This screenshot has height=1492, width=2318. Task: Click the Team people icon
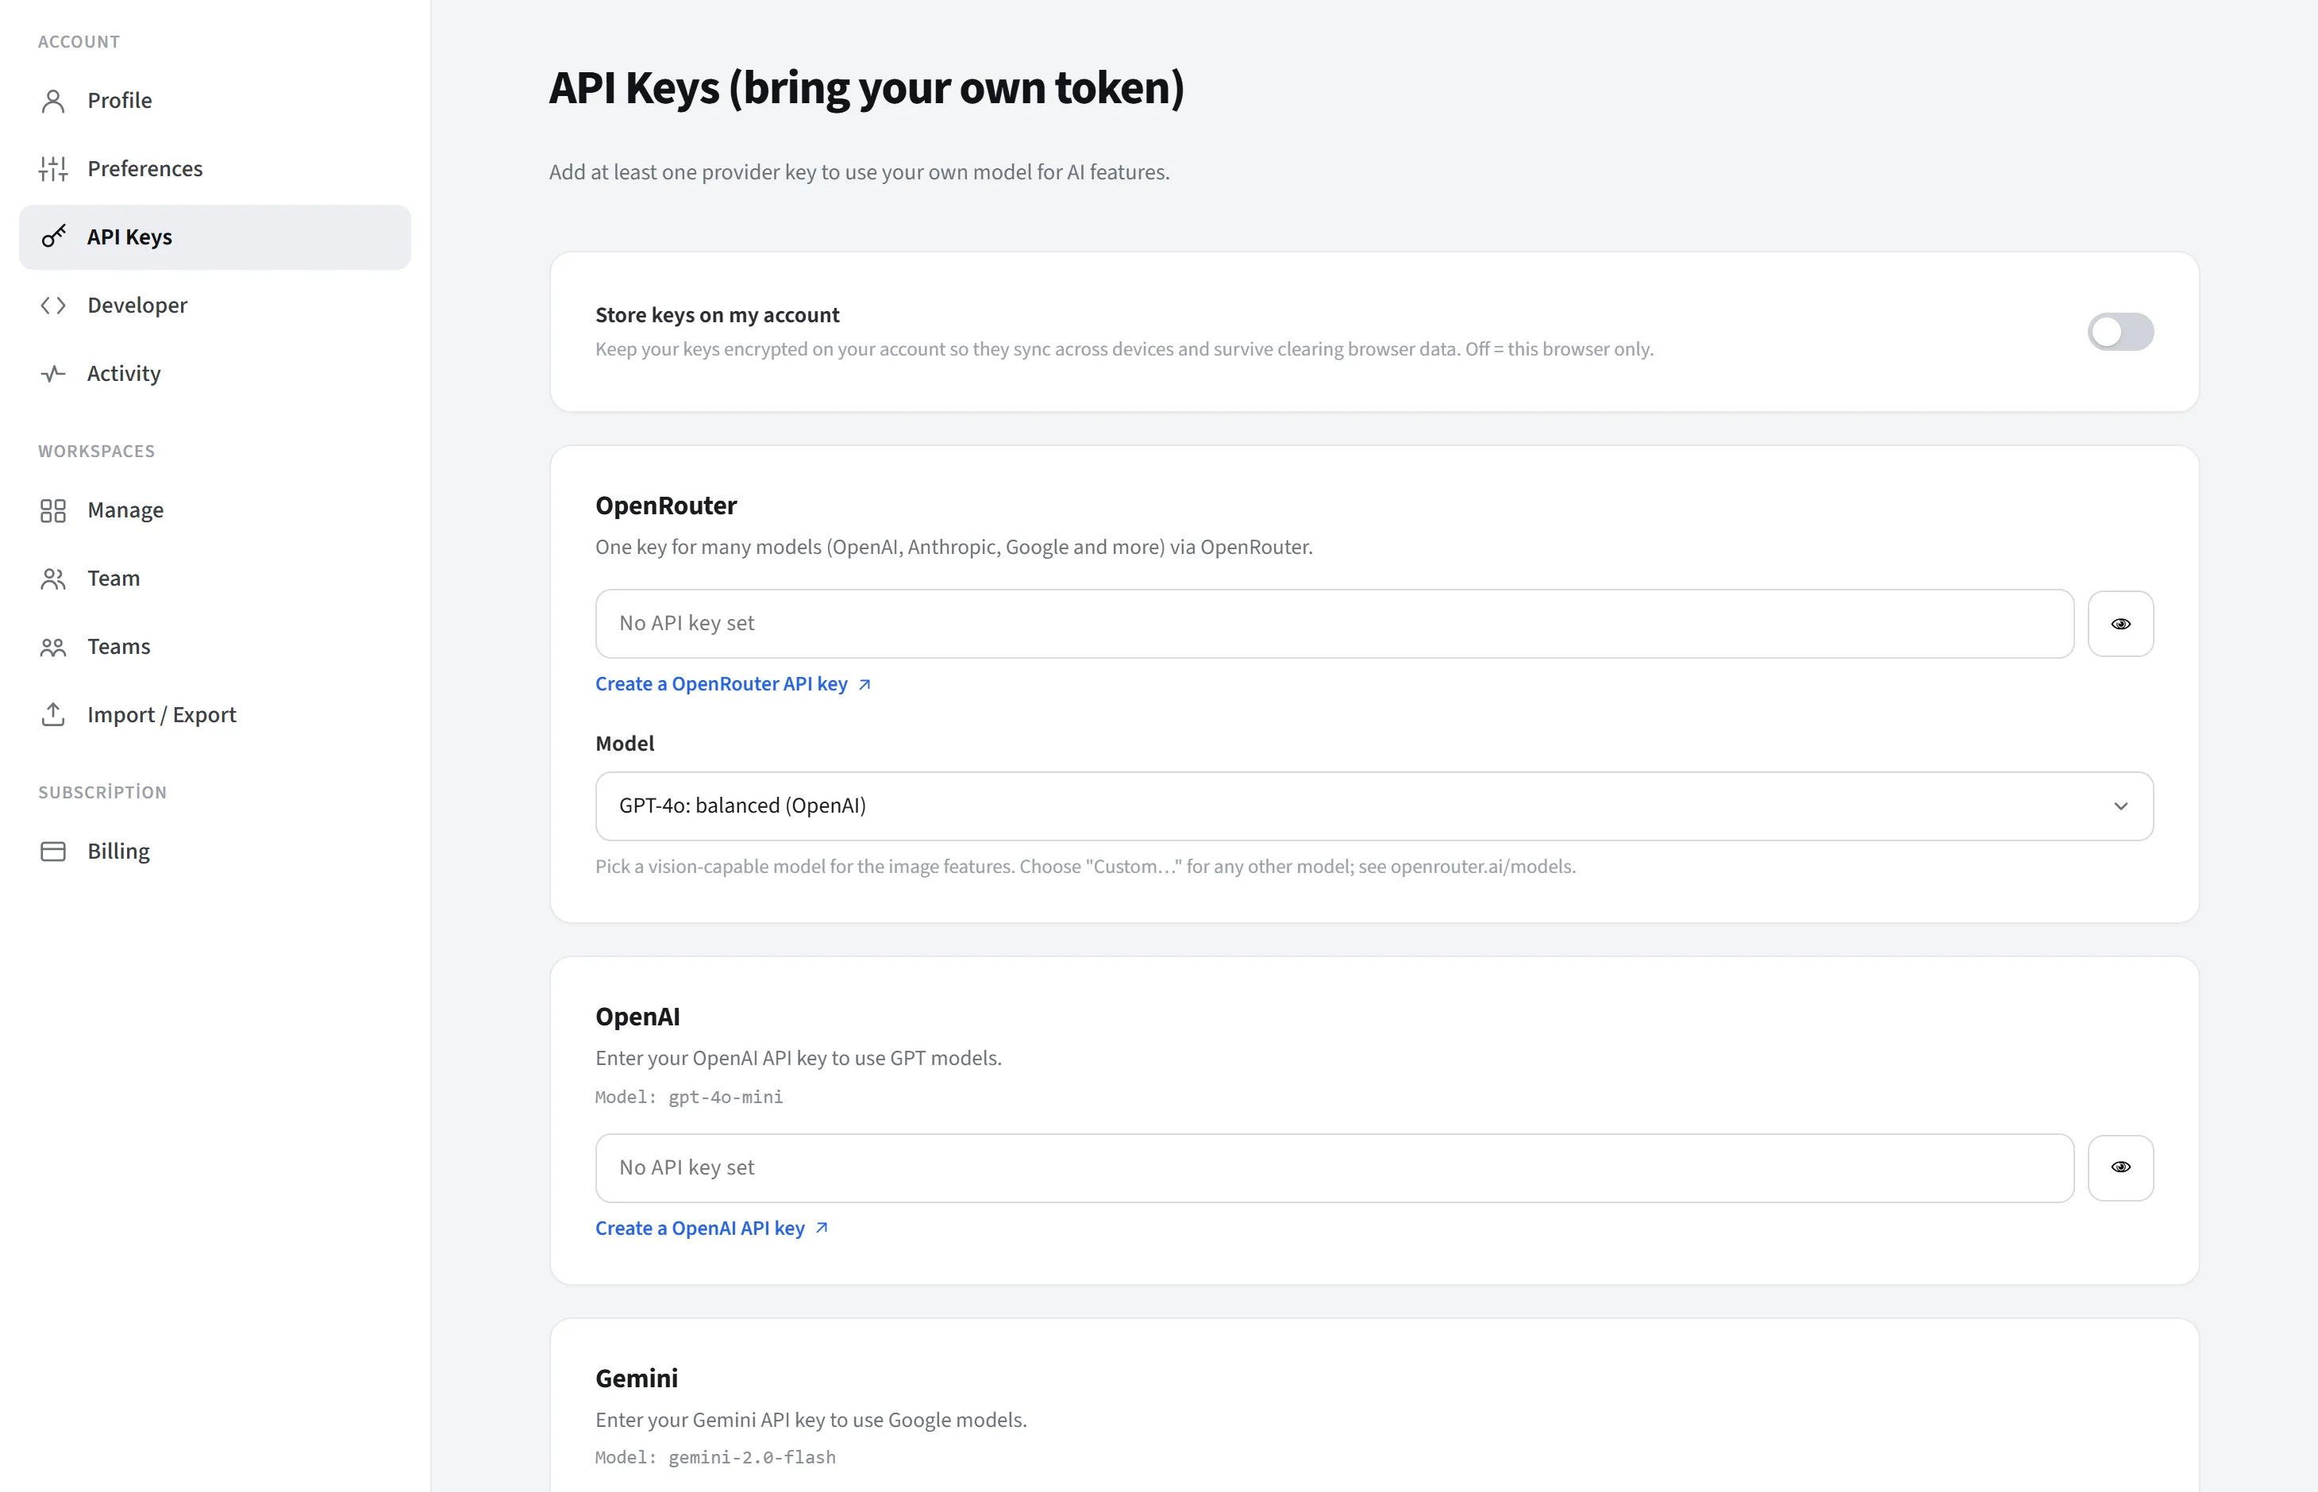click(53, 579)
